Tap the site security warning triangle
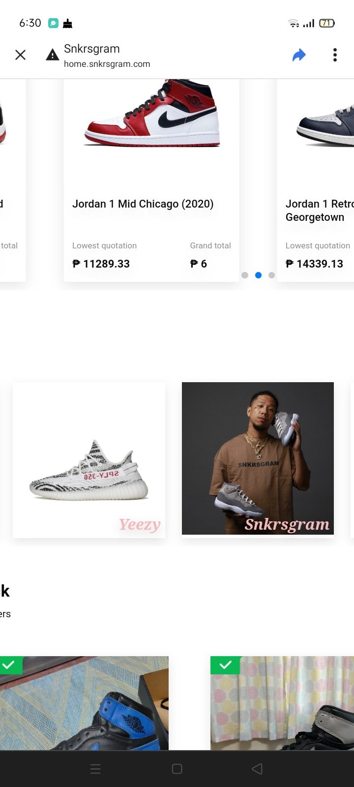 (x=53, y=55)
